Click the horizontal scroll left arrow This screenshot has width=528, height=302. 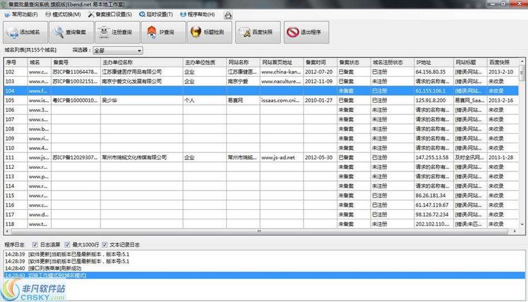click(7, 231)
